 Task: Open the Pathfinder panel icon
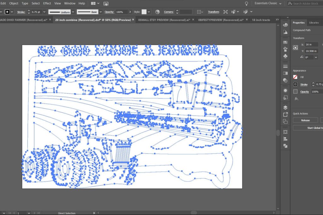point(285,146)
